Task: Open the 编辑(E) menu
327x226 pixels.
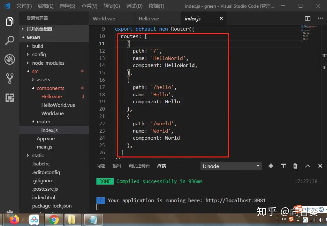Action: pyautogui.click(x=46, y=6)
